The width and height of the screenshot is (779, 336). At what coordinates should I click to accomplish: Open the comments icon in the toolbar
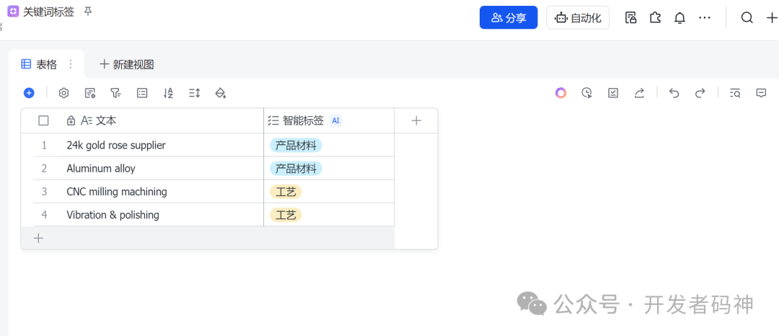pos(761,93)
